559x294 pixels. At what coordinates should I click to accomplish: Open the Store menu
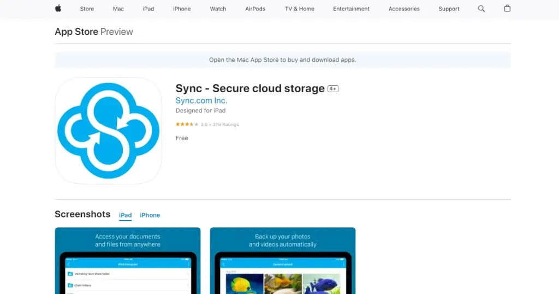pos(87,9)
